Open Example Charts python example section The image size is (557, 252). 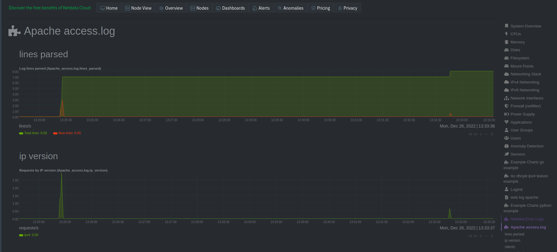[x=528, y=208]
